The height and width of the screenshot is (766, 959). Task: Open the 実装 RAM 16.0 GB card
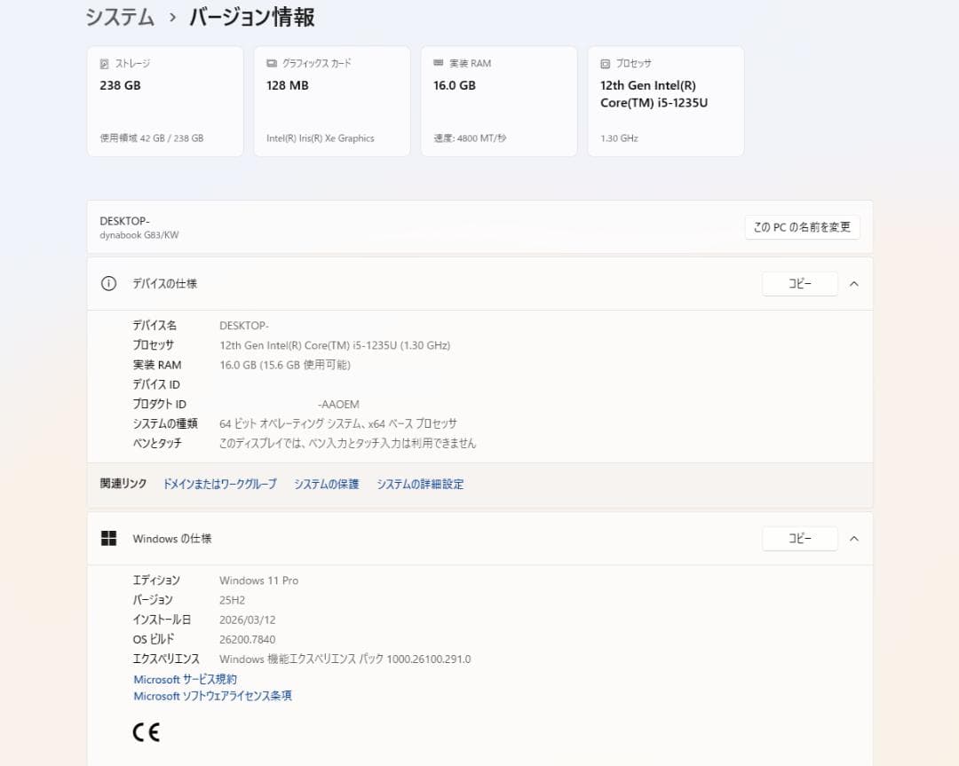[x=499, y=101]
